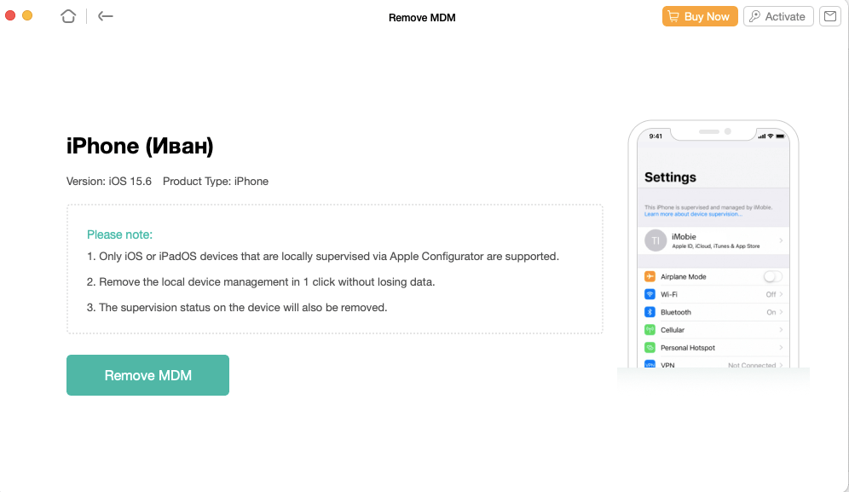The width and height of the screenshot is (849, 492).
Task: Expand the Cellular row chevron
Action: tap(781, 330)
